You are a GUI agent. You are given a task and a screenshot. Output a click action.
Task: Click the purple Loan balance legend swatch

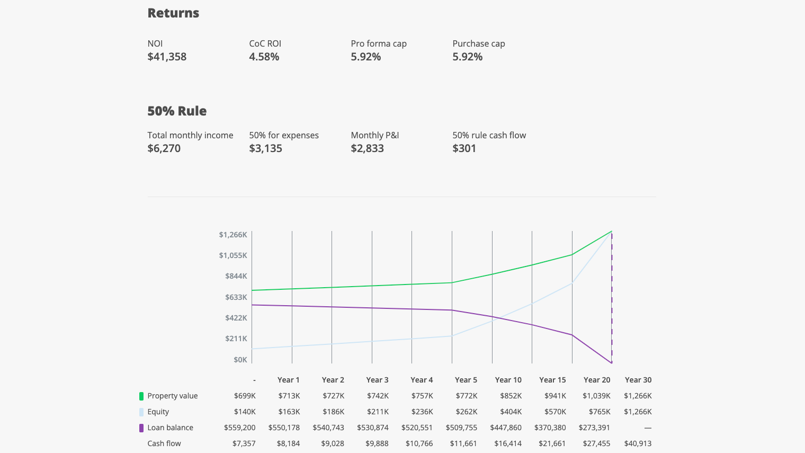[x=141, y=428]
